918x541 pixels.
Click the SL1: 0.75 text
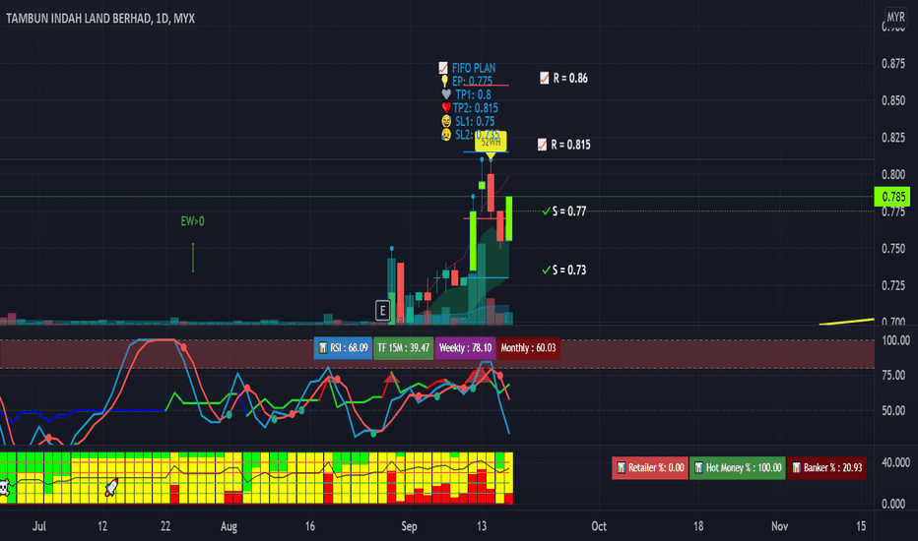(475, 121)
